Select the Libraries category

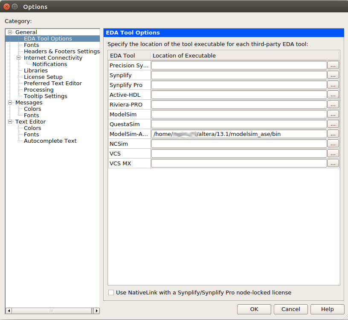pos(36,71)
